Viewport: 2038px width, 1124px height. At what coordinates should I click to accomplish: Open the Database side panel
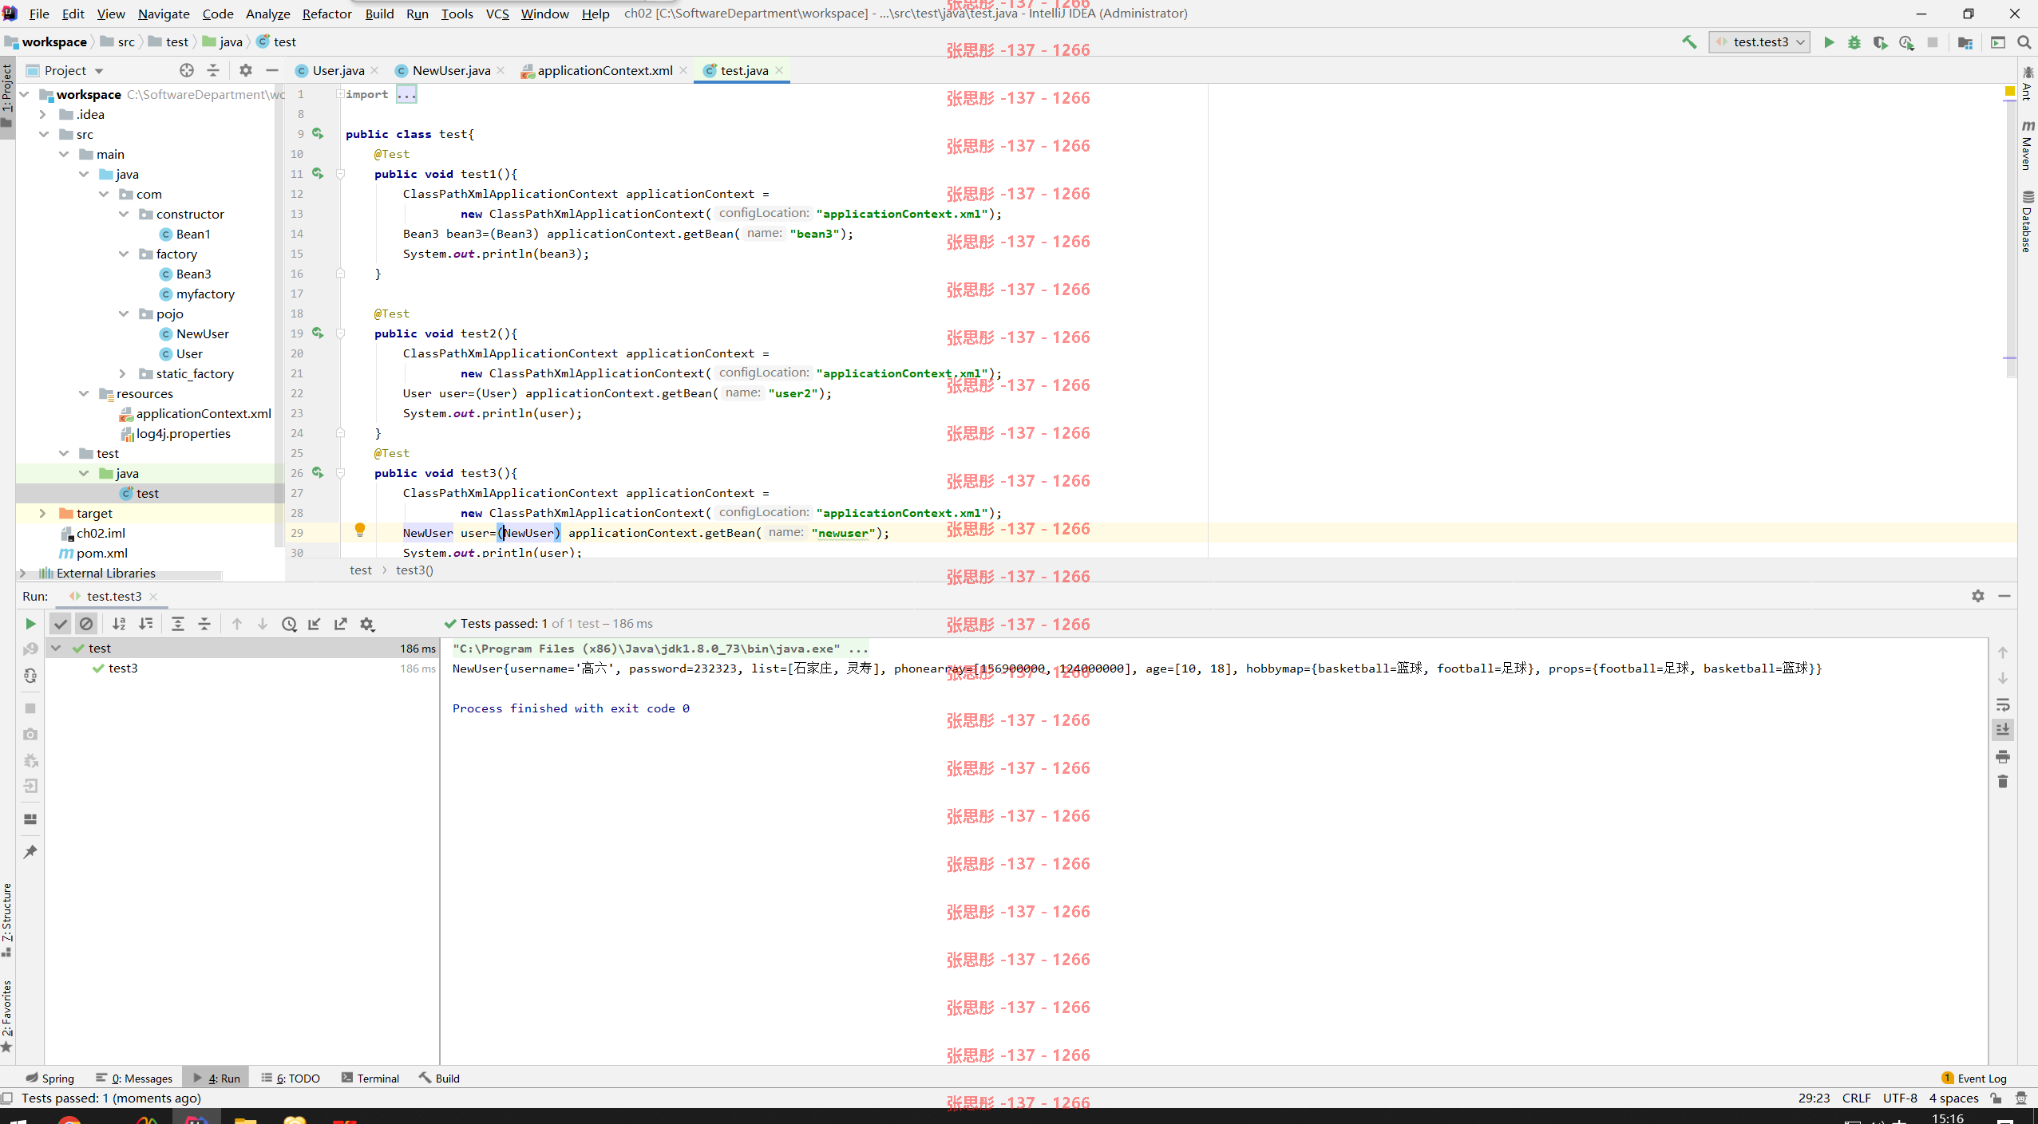(x=2028, y=222)
